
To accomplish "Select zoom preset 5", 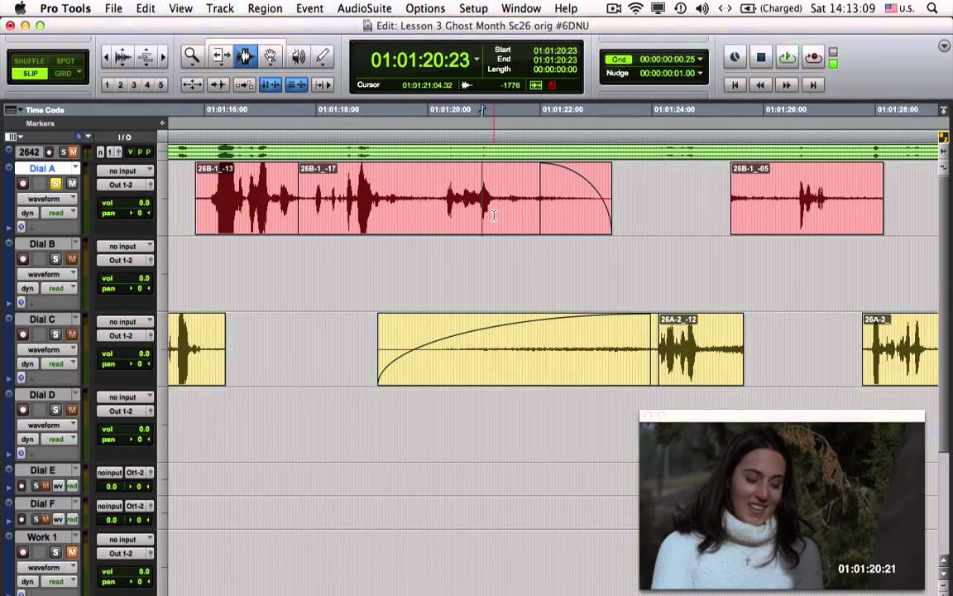I will [161, 85].
